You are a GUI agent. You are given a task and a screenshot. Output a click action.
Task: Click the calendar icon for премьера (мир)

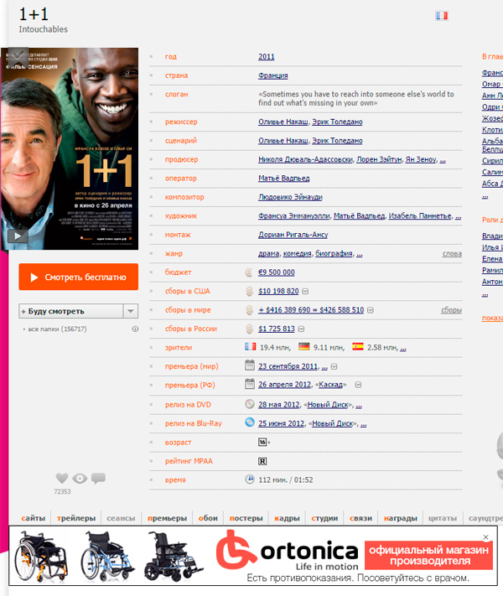pos(249,365)
